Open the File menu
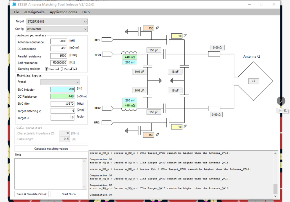The image size is (290, 202). (16, 12)
